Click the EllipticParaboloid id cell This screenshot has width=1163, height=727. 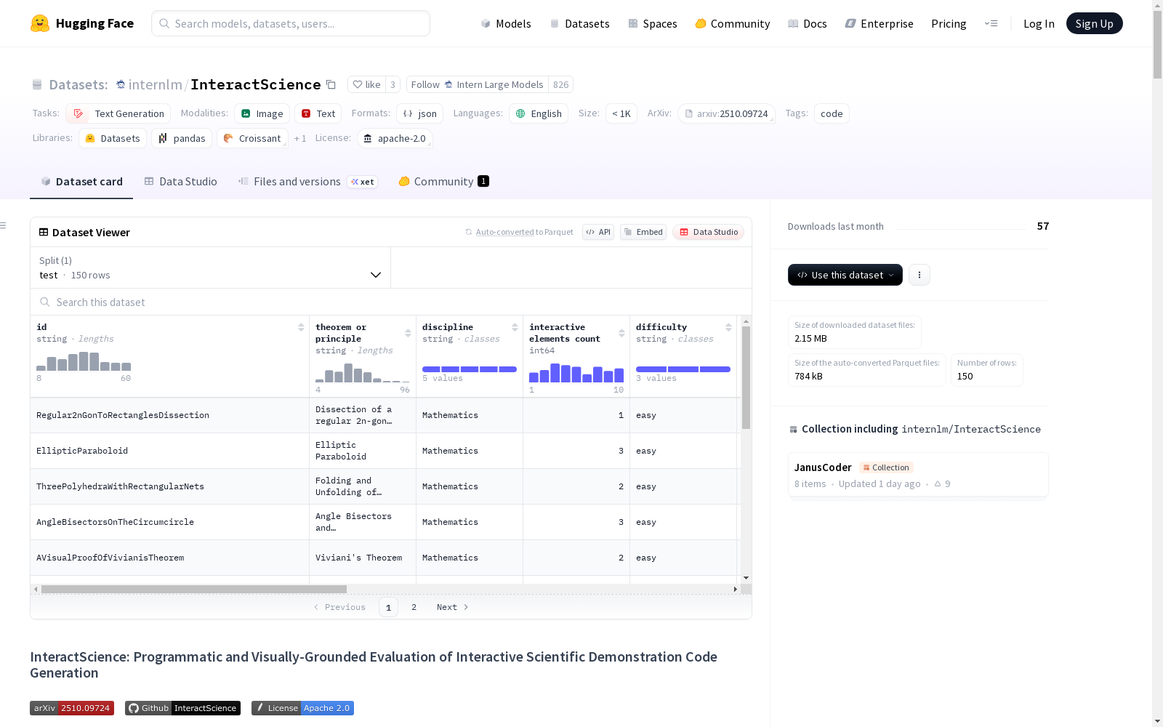pos(169,451)
